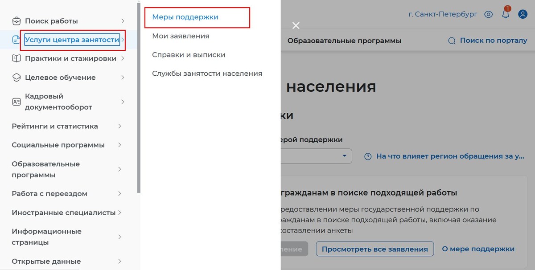Image resolution: width=535 pixels, height=270 pixels.
Task: Expand the Кадровый документооборот chevron
Action: click(x=122, y=102)
